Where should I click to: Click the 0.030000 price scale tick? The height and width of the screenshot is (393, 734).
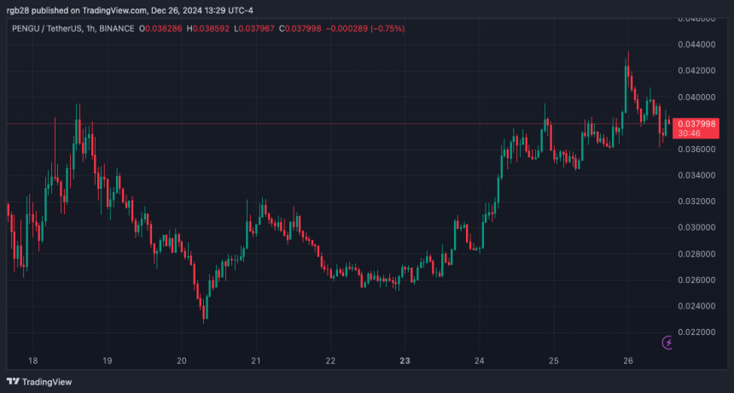696,227
